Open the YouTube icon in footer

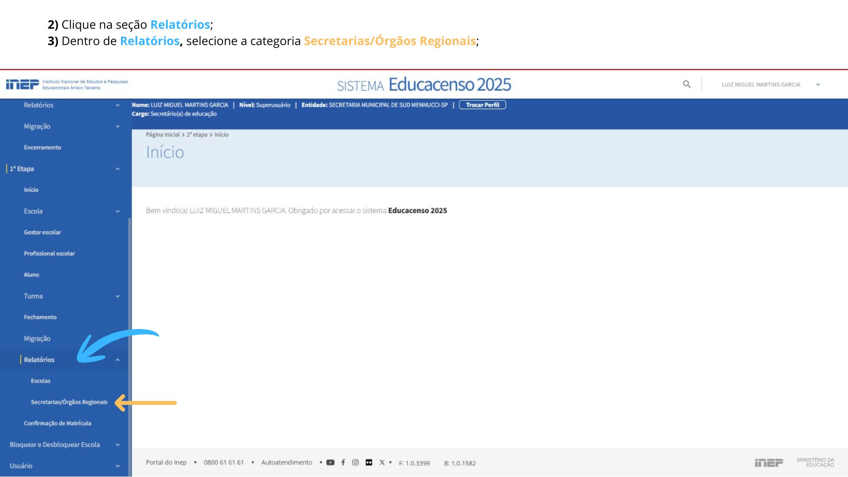pos(330,462)
